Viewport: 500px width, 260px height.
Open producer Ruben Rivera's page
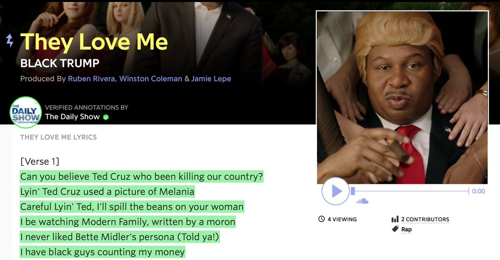coord(92,79)
